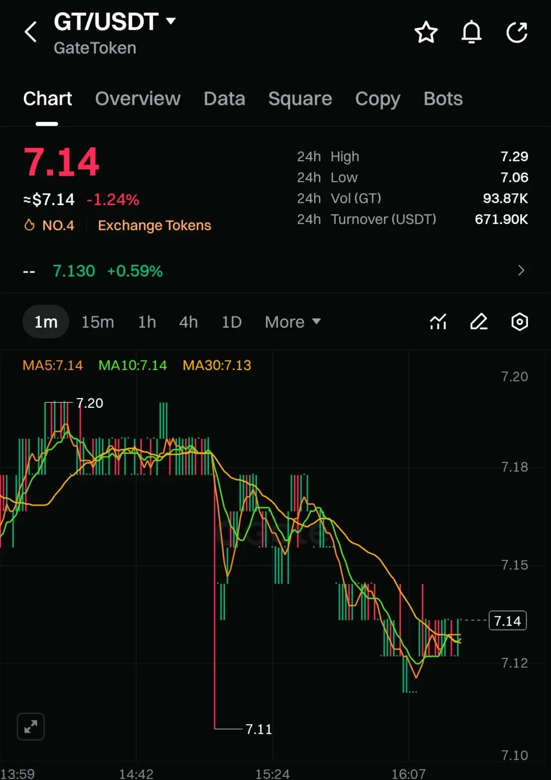The height and width of the screenshot is (780, 551).
Task: Add GT/USDT to favorites with star icon
Action: [x=426, y=33]
